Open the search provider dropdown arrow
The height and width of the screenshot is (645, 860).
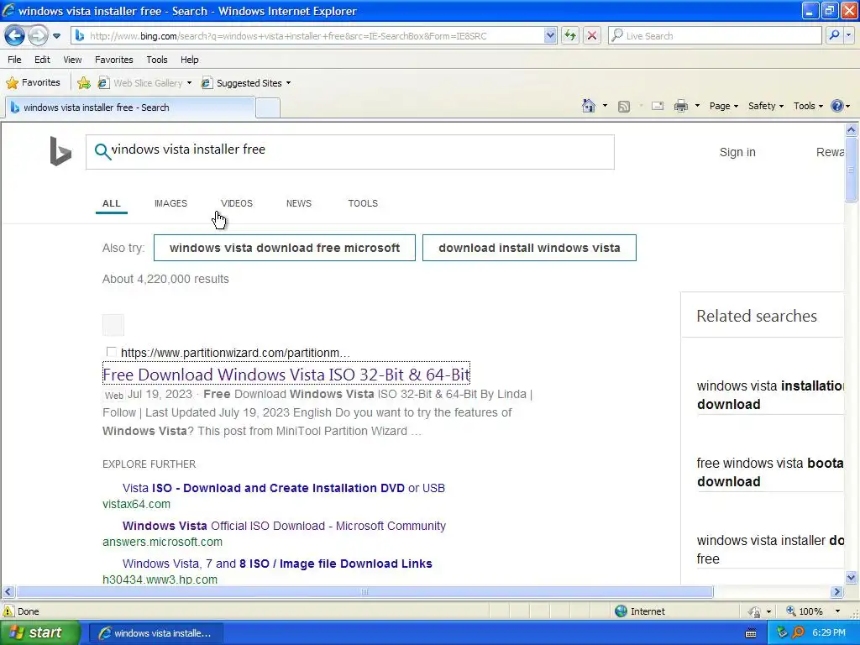click(x=848, y=35)
